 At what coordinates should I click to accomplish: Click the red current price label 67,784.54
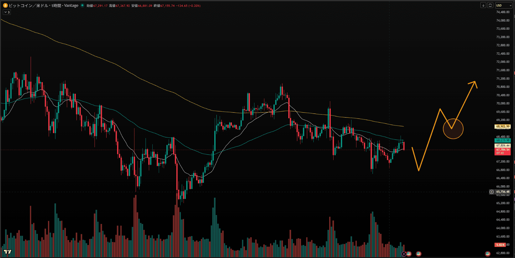click(x=503, y=150)
